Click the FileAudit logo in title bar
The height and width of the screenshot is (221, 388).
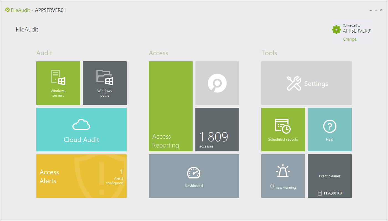tap(7, 10)
